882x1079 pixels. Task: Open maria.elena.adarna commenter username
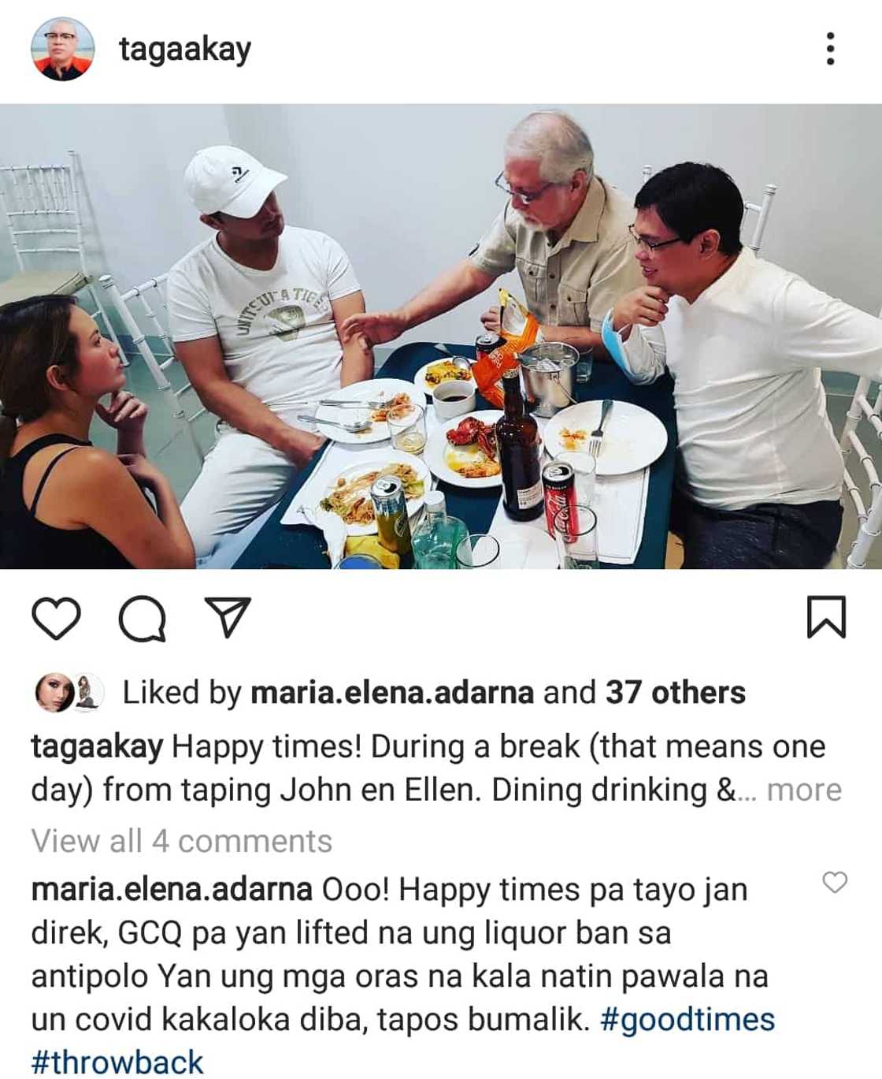[x=172, y=890]
